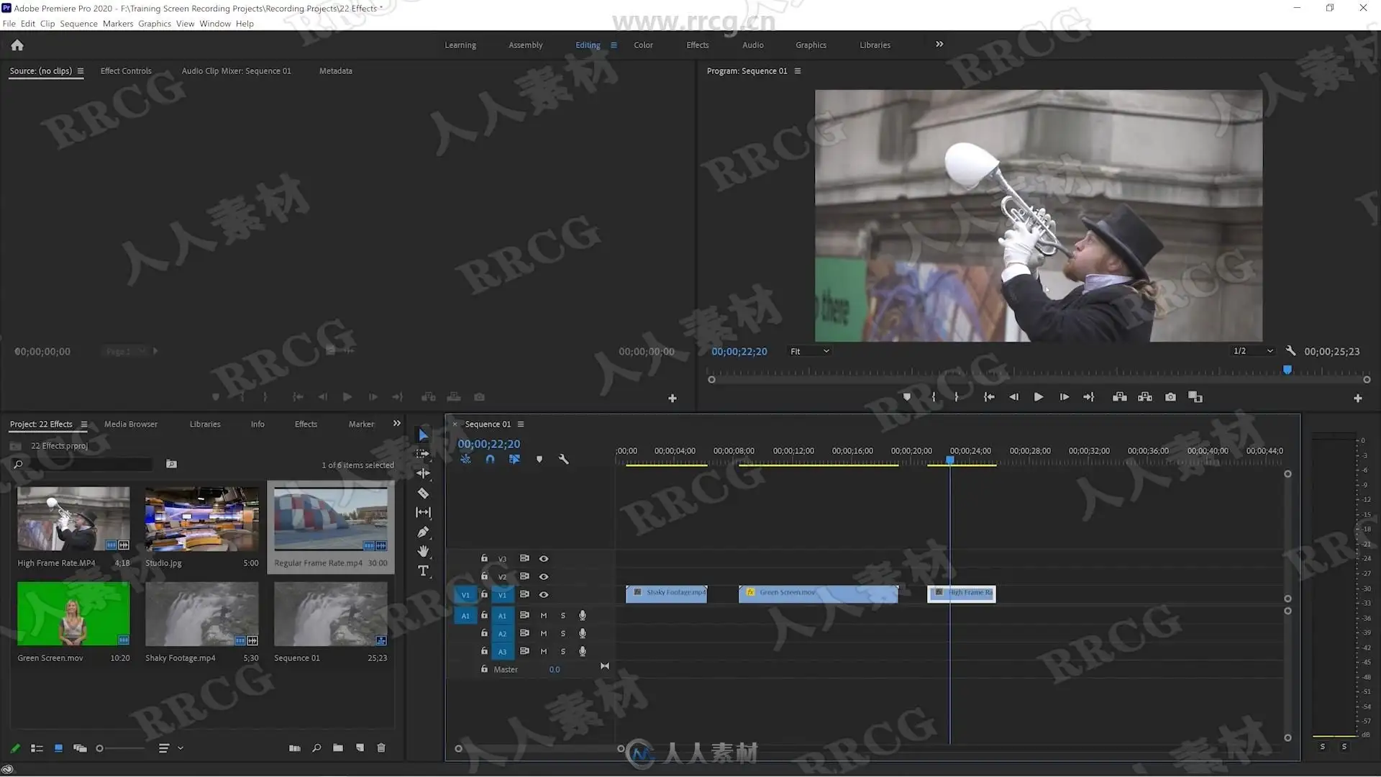
Task: Select the Hand tool
Action: pyautogui.click(x=423, y=551)
